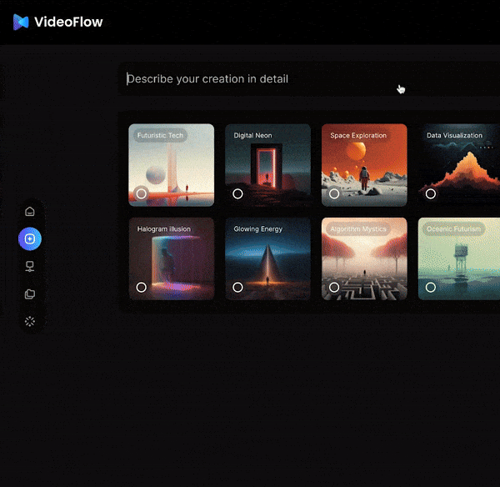Select the Space Exploration radio circle
Image resolution: width=500 pixels, height=487 pixels.
[334, 193]
